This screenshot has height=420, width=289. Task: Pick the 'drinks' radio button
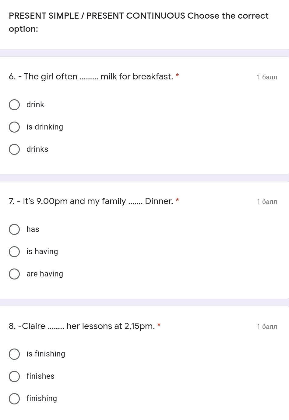[x=14, y=149]
